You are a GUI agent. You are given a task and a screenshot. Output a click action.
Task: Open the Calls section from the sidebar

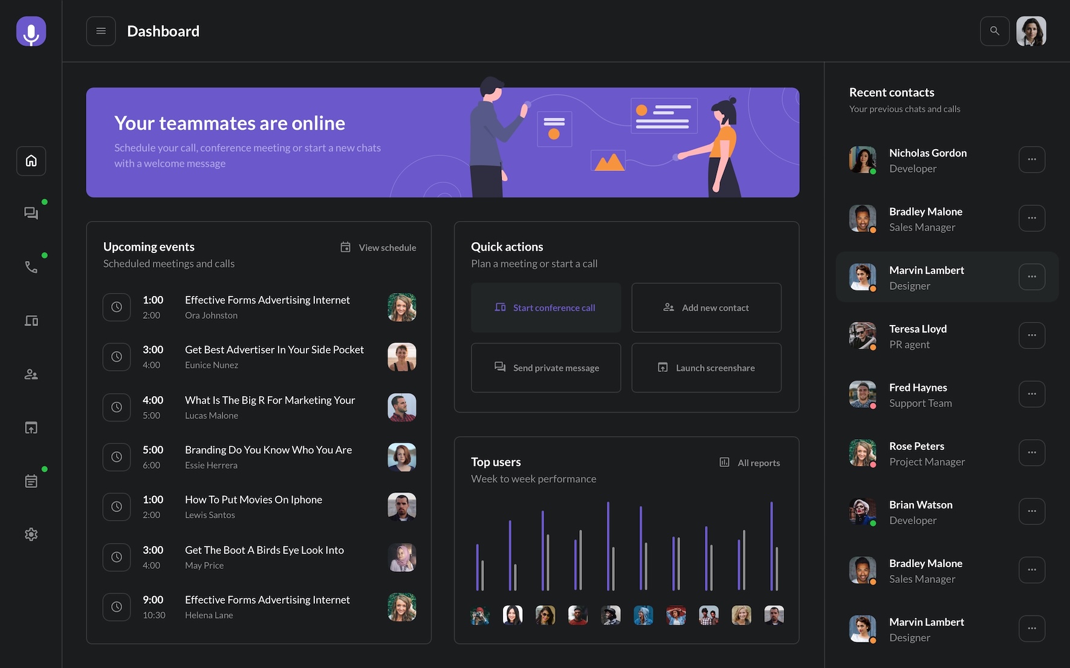point(31,266)
